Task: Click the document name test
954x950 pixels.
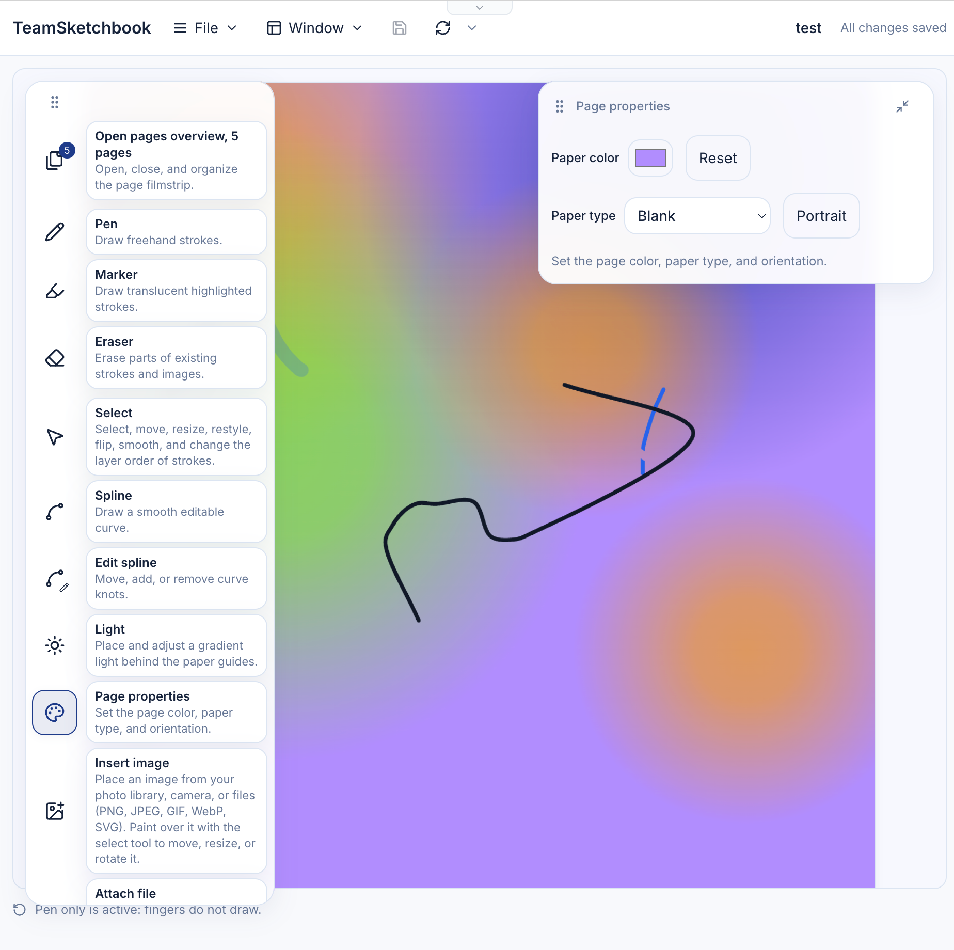Action: 808,28
